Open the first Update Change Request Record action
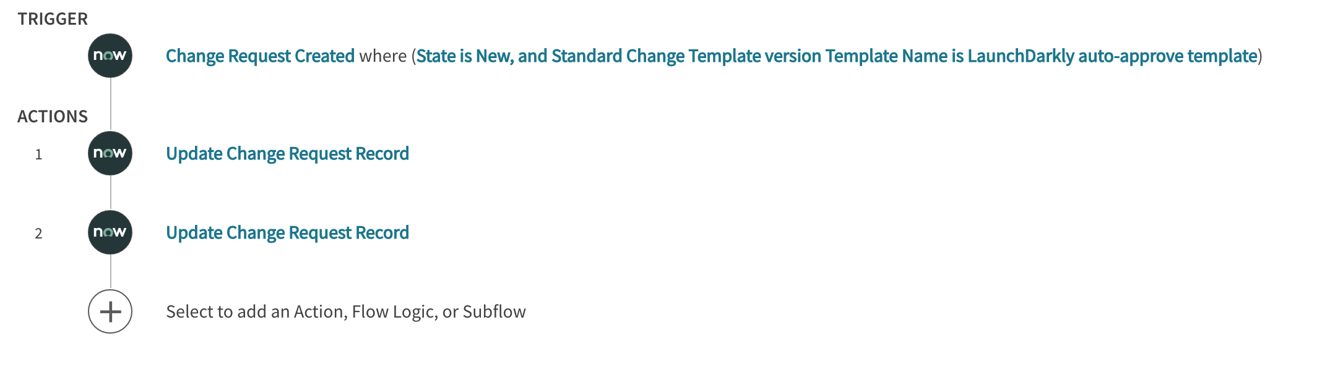This screenshot has width=1317, height=367. pos(287,153)
